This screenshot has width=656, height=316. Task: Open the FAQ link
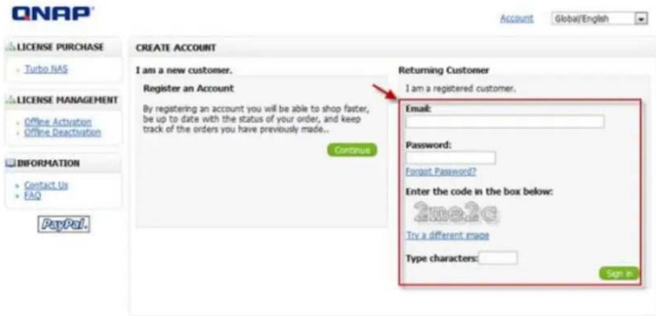coord(33,195)
